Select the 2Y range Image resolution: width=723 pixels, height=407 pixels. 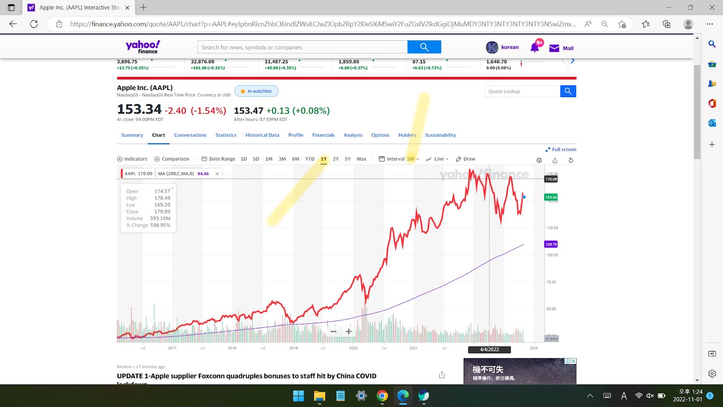[x=336, y=159]
